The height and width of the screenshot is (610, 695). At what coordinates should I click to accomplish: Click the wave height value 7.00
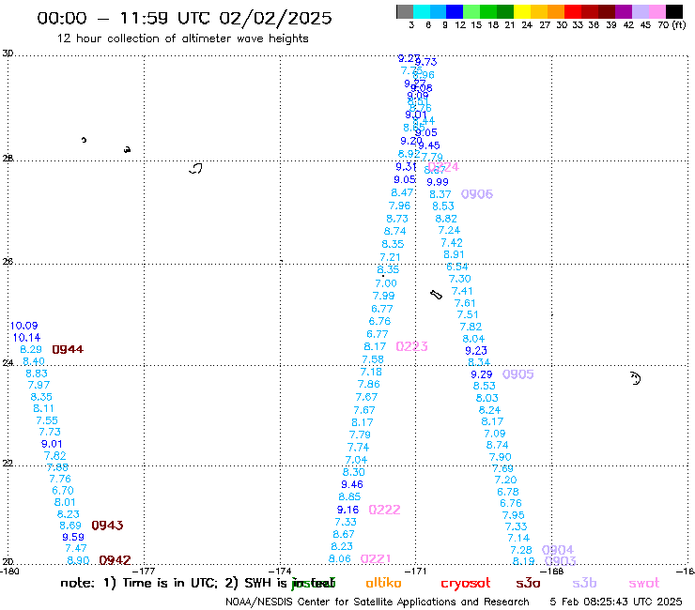tap(386, 283)
